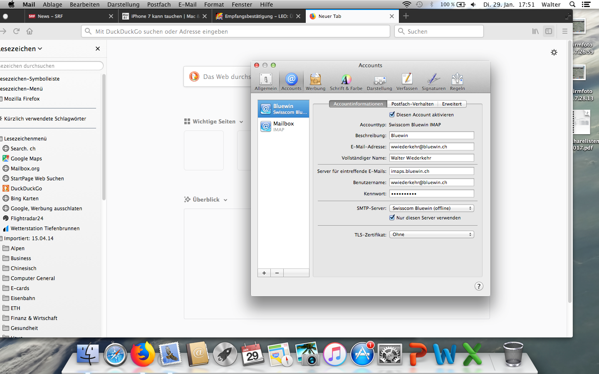Launch PowerPoint from the dock
The image size is (599, 374).
coord(417,354)
